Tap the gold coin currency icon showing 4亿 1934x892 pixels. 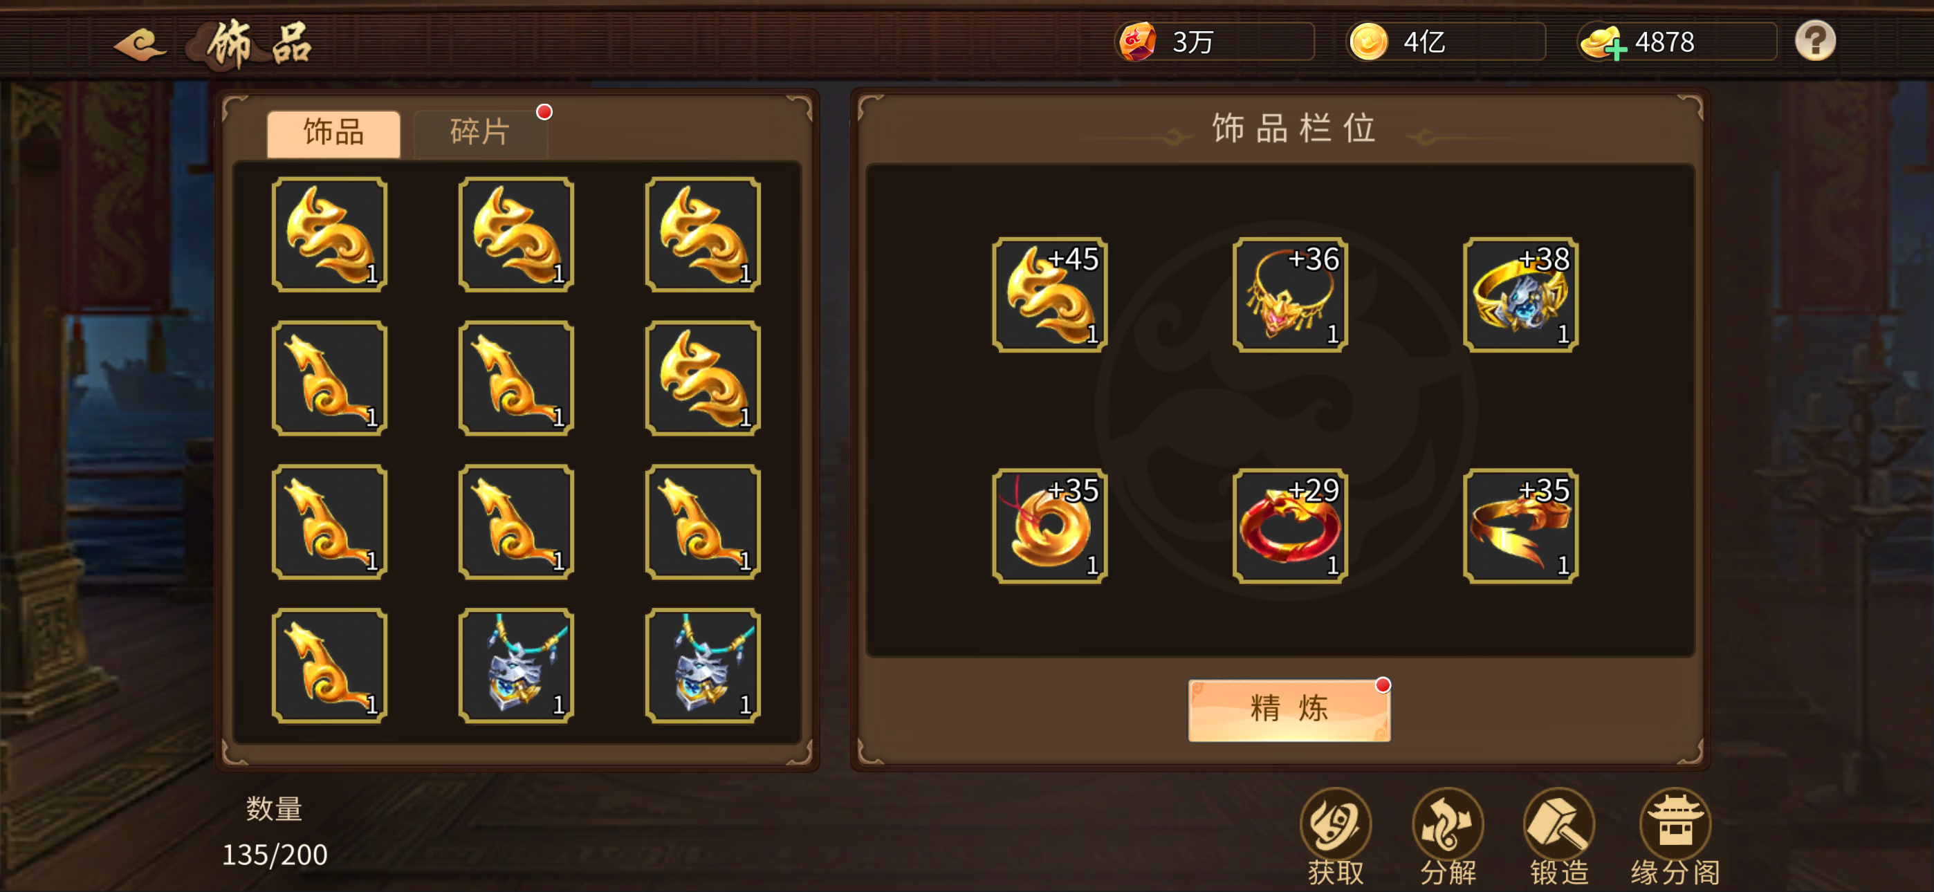pyautogui.click(x=1368, y=42)
